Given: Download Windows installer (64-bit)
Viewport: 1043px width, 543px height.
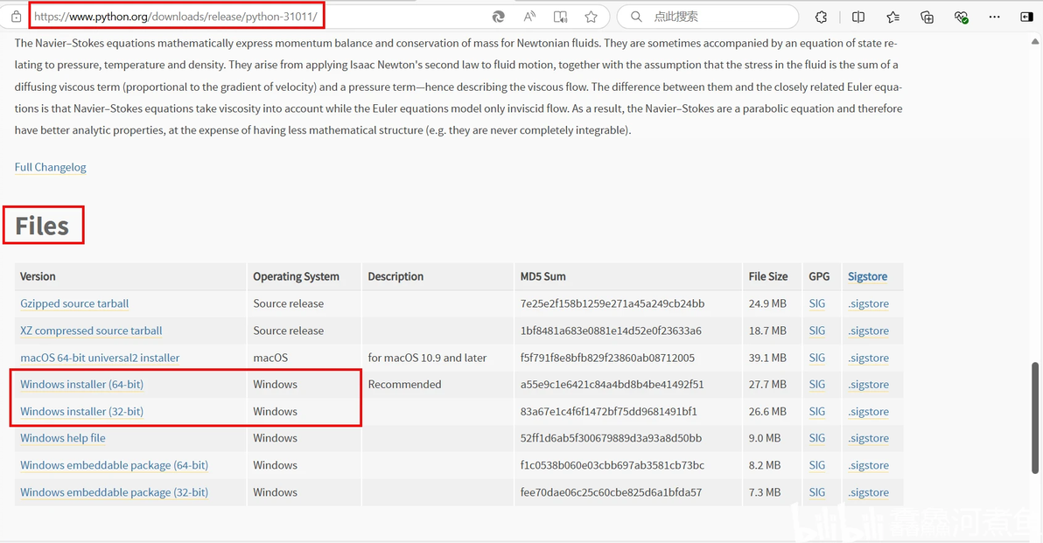Looking at the screenshot, I should tap(81, 385).
